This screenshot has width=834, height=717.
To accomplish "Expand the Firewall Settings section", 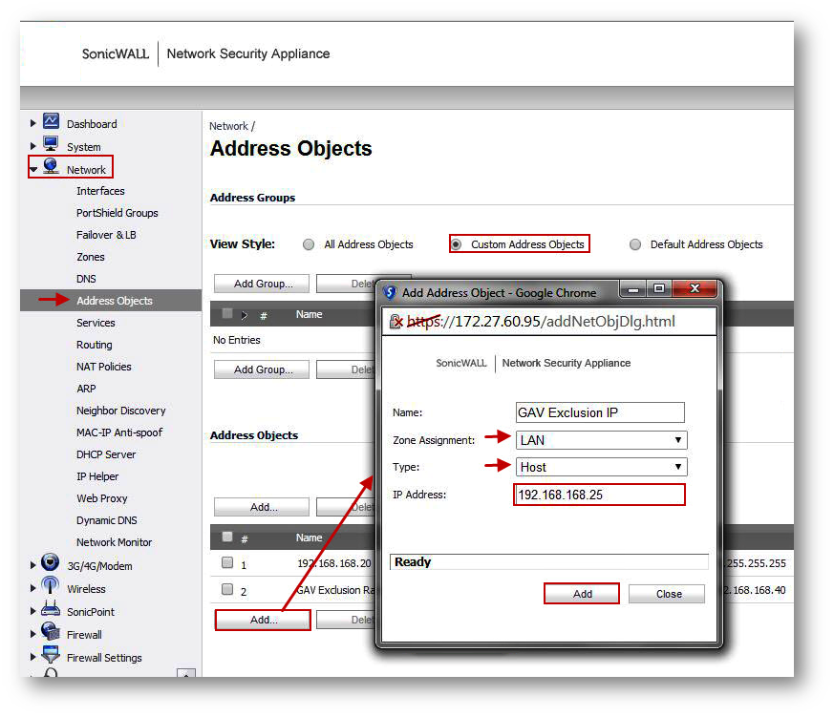I will [x=33, y=657].
